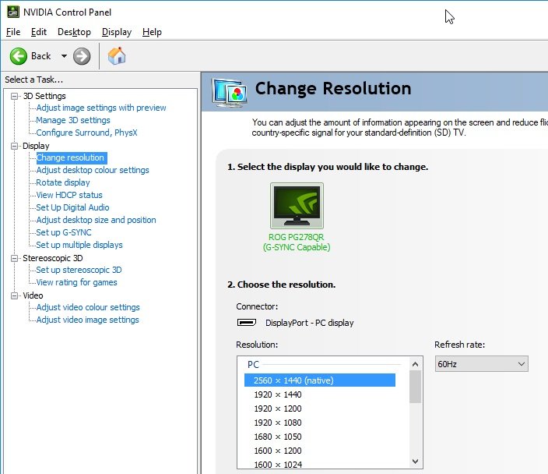Collapse the Stereoscopic 3D tree node
This screenshot has width=548, height=474.
(x=14, y=258)
